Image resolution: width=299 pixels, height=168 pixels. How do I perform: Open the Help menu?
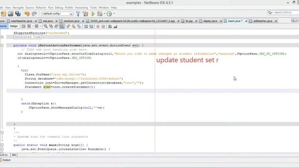114,7
